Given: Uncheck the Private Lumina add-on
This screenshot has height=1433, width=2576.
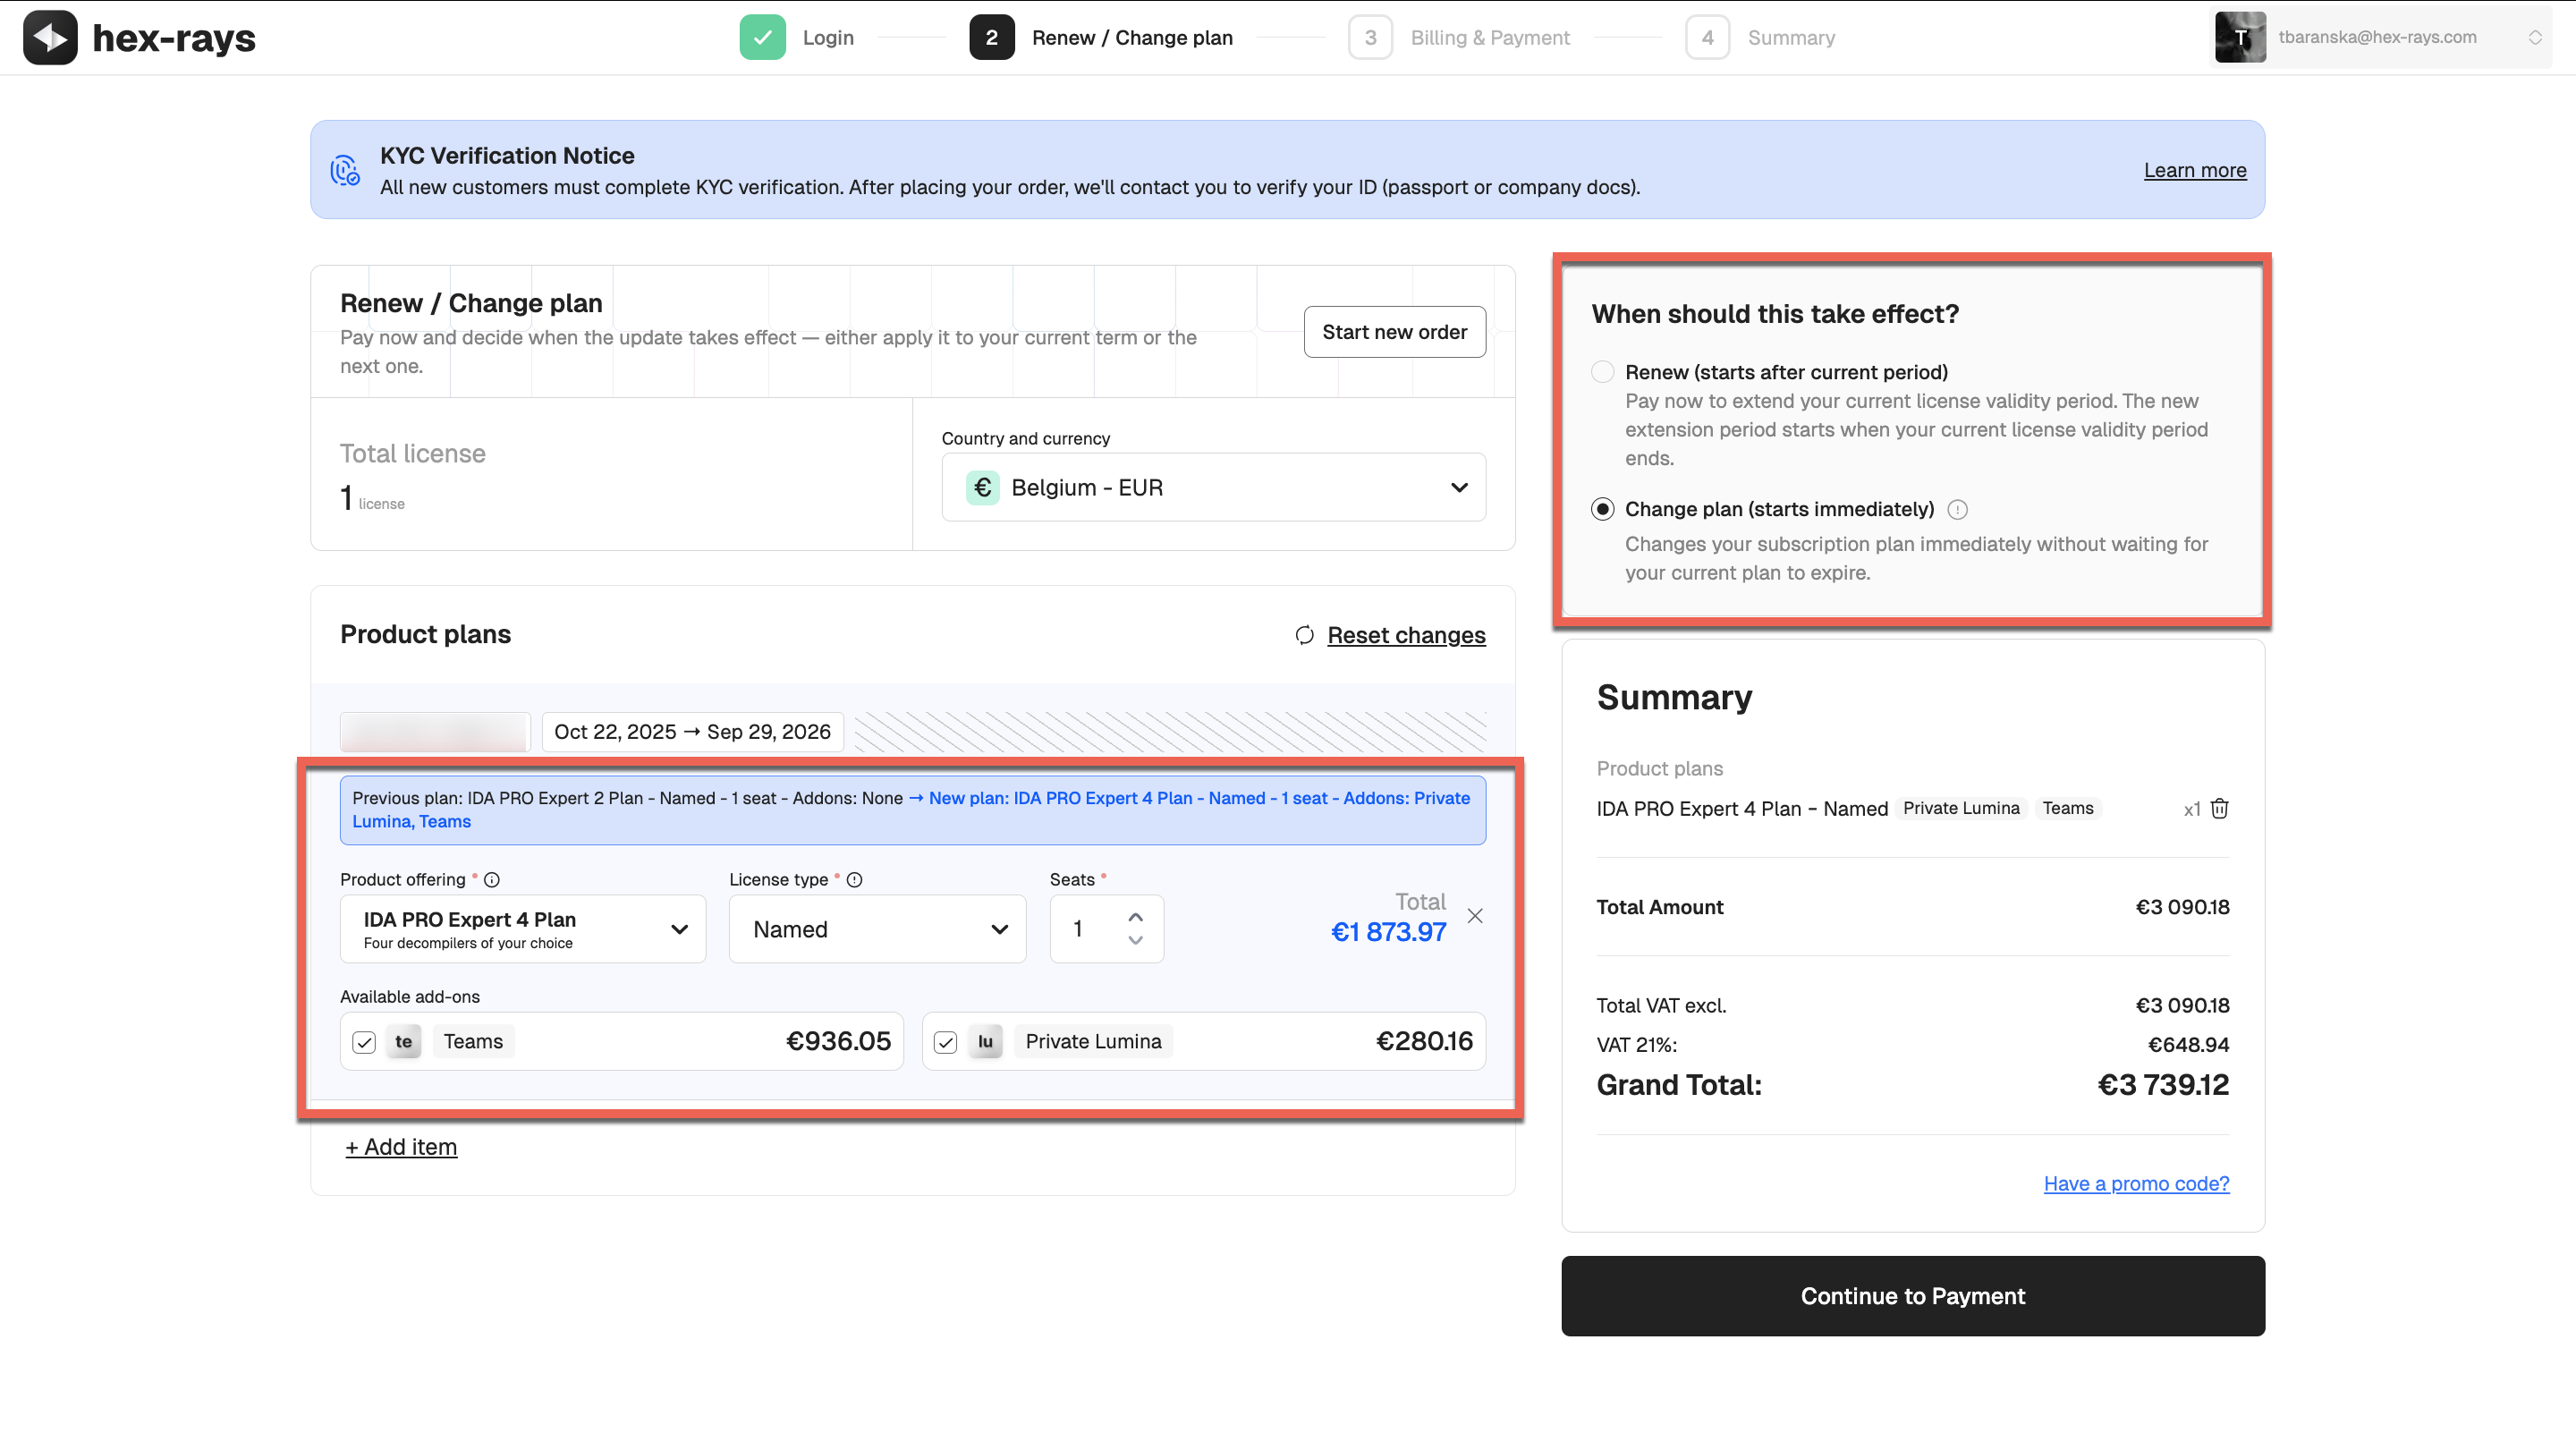Looking at the screenshot, I should tap(945, 1041).
